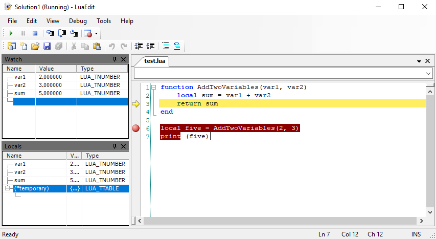Toggle the breakpoint on line 6
The width and height of the screenshot is (436, 239).
point(135,128)
